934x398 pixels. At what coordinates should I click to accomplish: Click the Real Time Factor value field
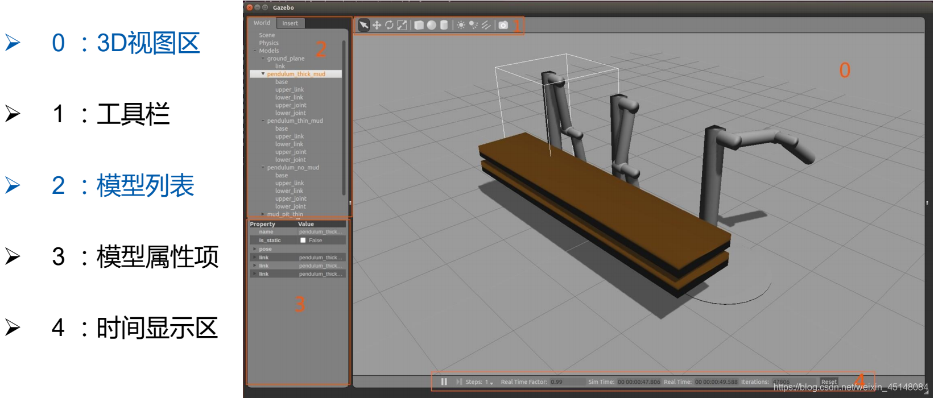[567, 382]
